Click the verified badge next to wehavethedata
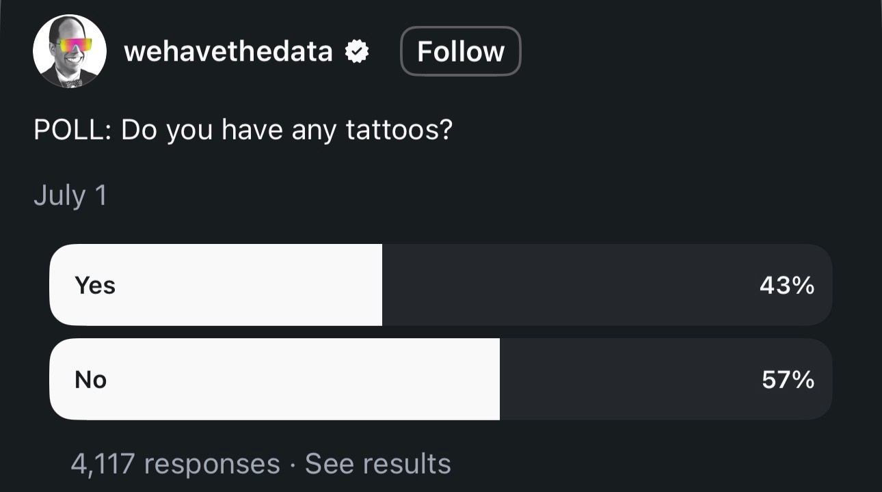 click(357, 52)
